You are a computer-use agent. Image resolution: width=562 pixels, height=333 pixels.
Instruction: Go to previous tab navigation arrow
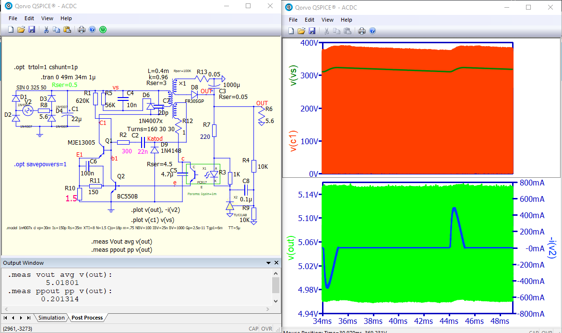tap(13, 318)
